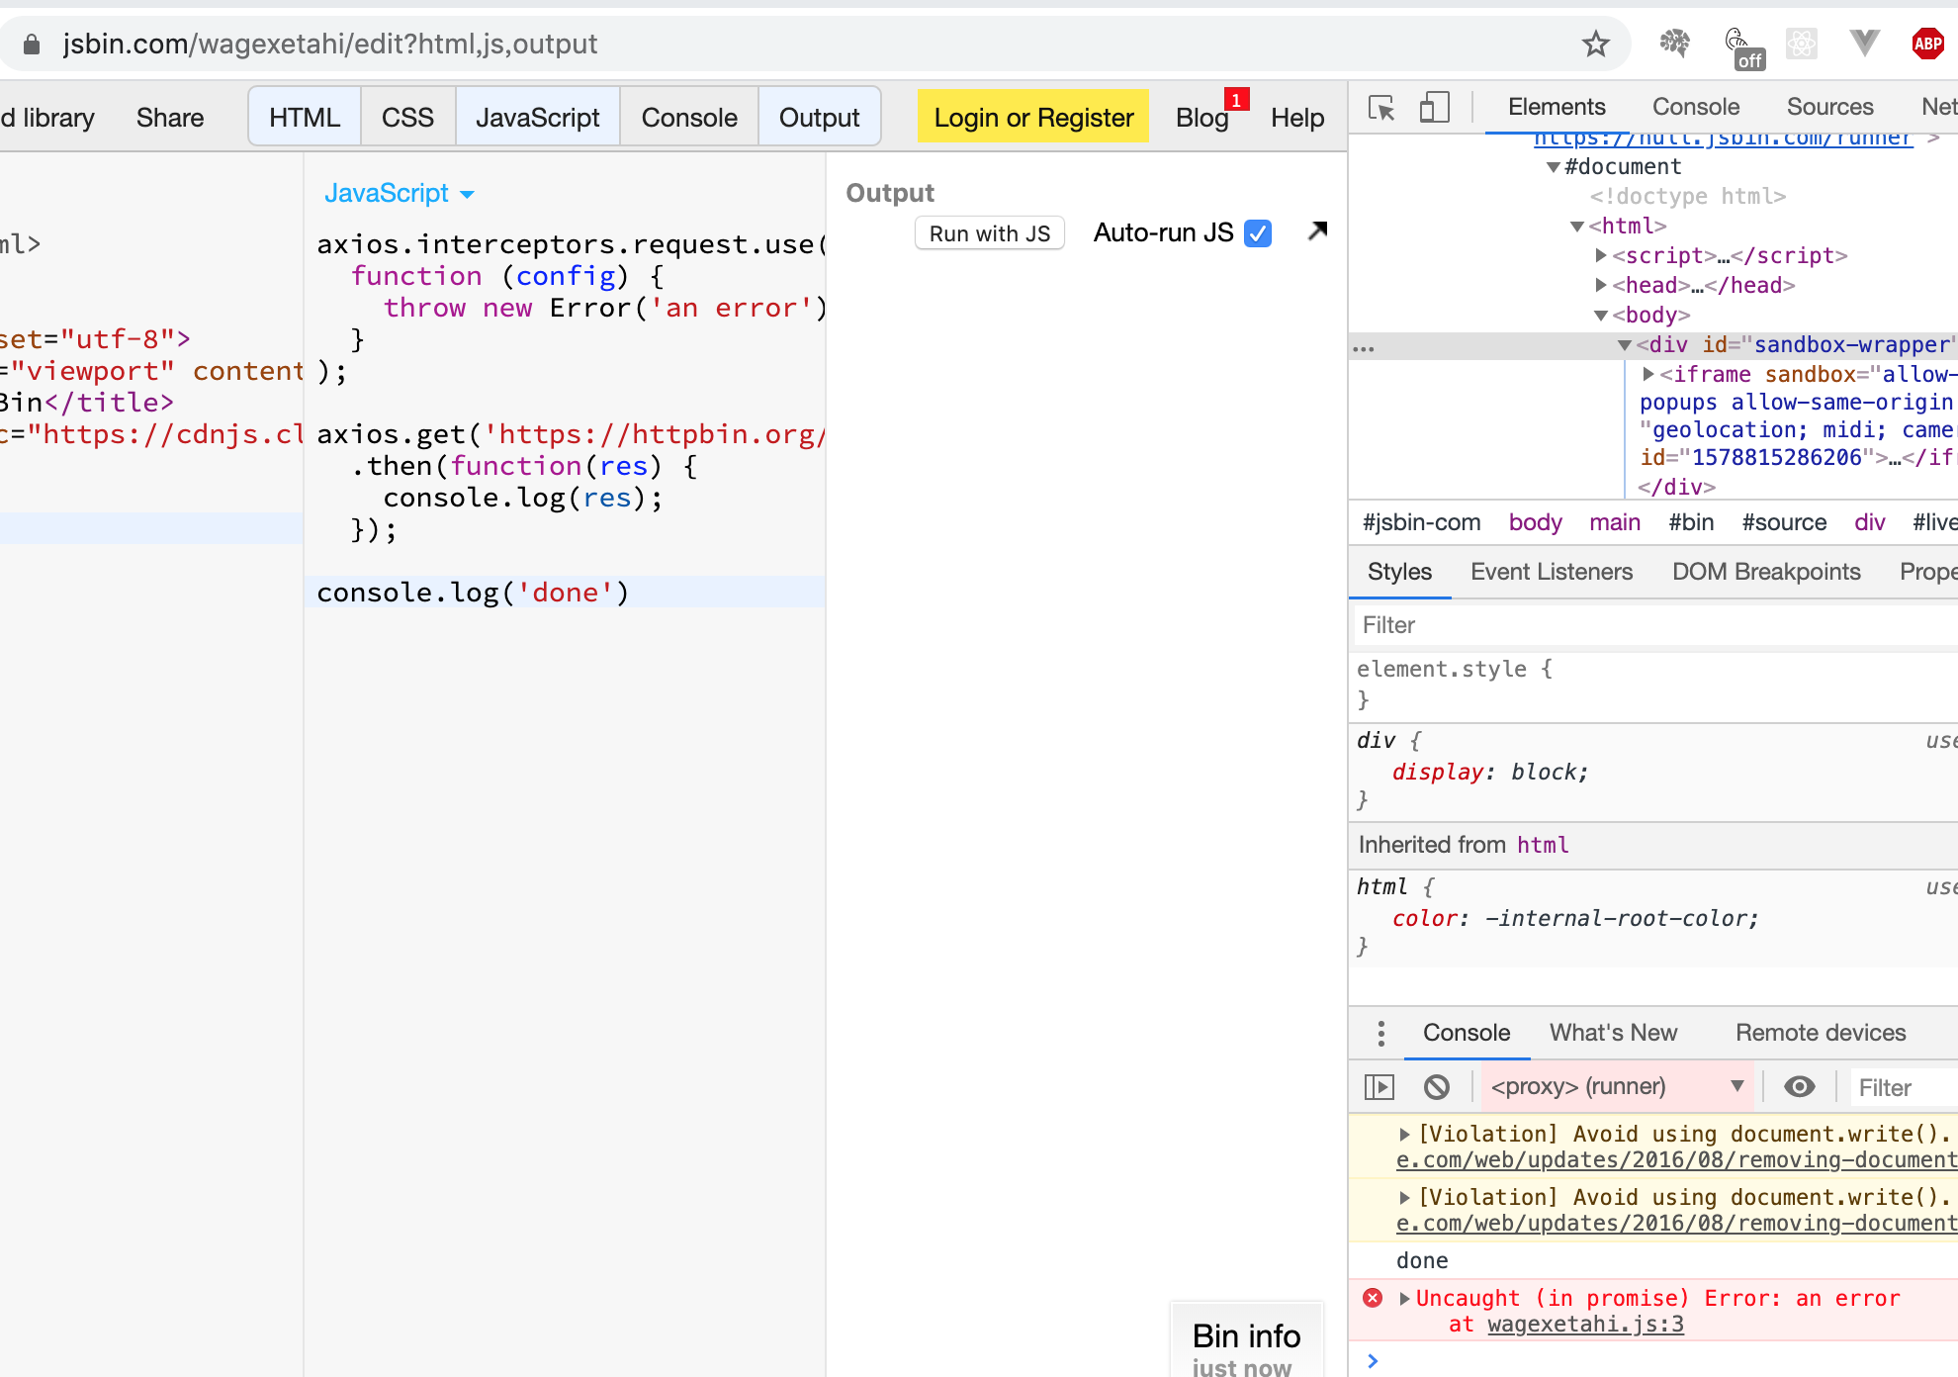
Task: Click the clear console icon
Action: click(1437, 1087)
